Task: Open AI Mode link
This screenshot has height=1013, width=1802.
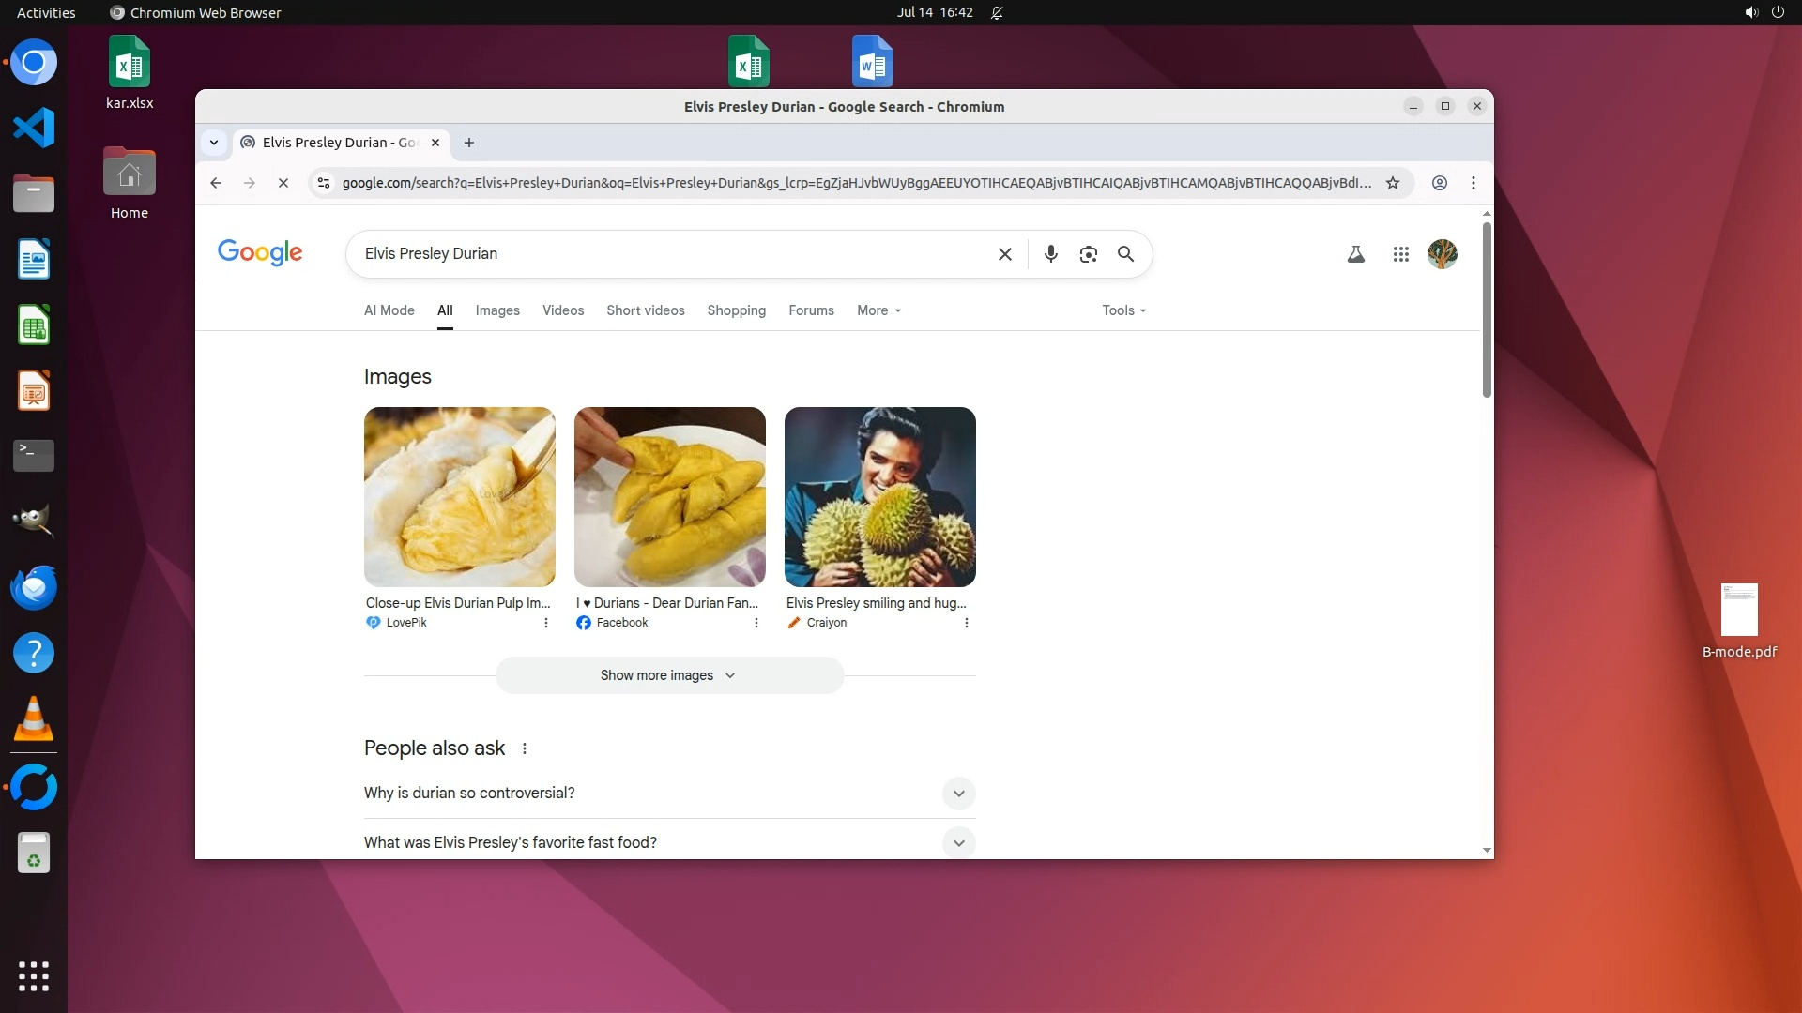Action: (x=389, y=310)
